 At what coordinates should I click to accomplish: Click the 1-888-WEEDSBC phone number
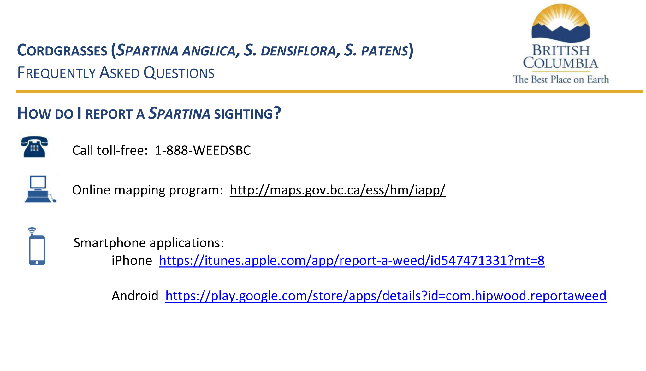click(x=203, y=150)
